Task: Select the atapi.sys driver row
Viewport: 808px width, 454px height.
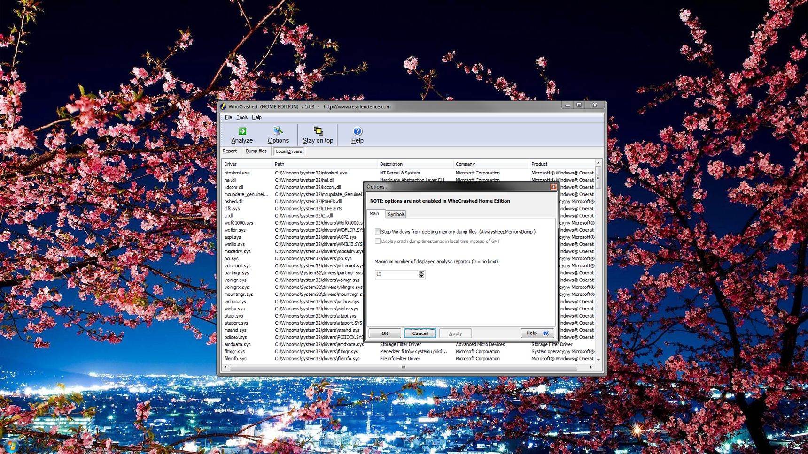Action: 293,316
